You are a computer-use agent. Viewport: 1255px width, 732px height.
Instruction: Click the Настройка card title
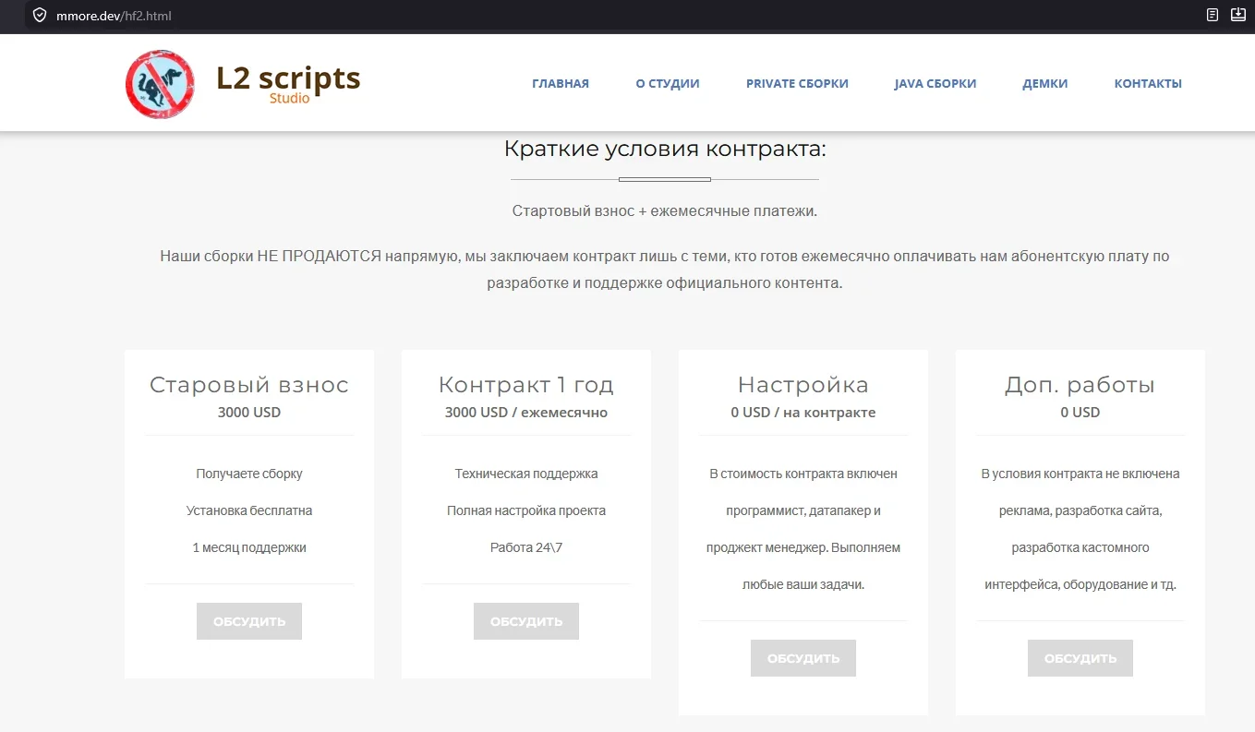click(803, 385)
